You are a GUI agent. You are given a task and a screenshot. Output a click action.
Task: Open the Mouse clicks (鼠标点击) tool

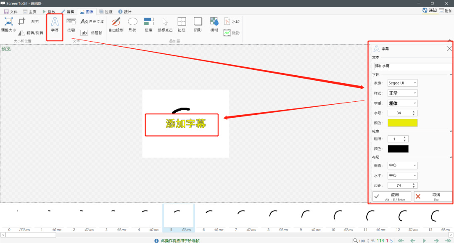pyautogui.click(x=165, y=25)
